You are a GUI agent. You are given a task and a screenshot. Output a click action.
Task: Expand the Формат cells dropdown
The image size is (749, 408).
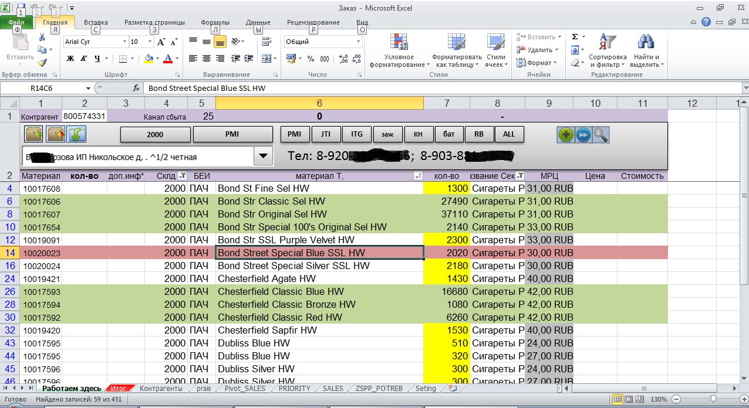click(555, 63)
